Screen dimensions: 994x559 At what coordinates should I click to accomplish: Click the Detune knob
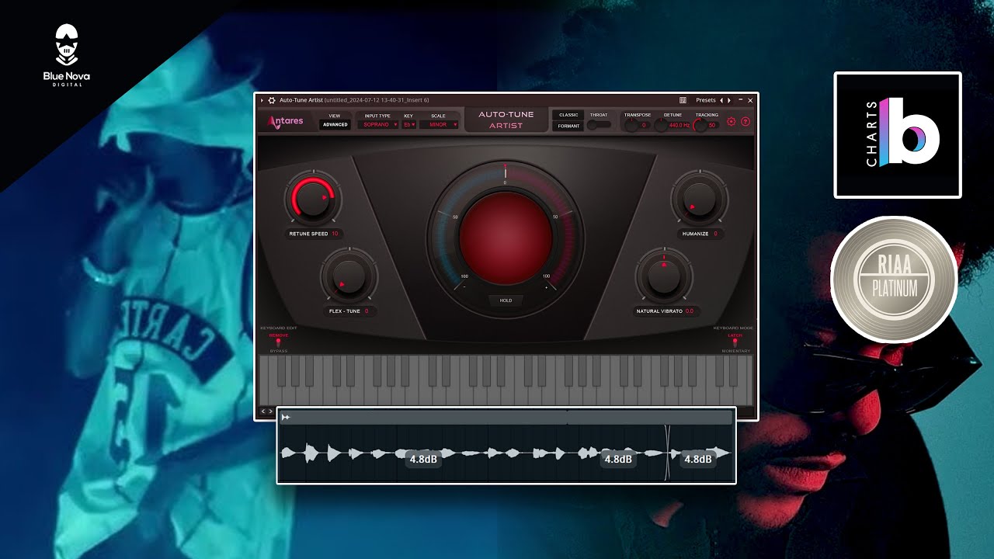[660, 125]
